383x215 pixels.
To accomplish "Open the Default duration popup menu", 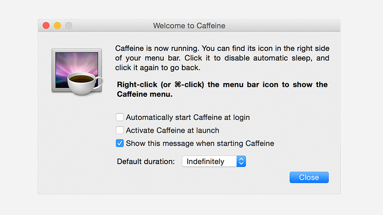I will pyautogui.click(x=214, y=161).
